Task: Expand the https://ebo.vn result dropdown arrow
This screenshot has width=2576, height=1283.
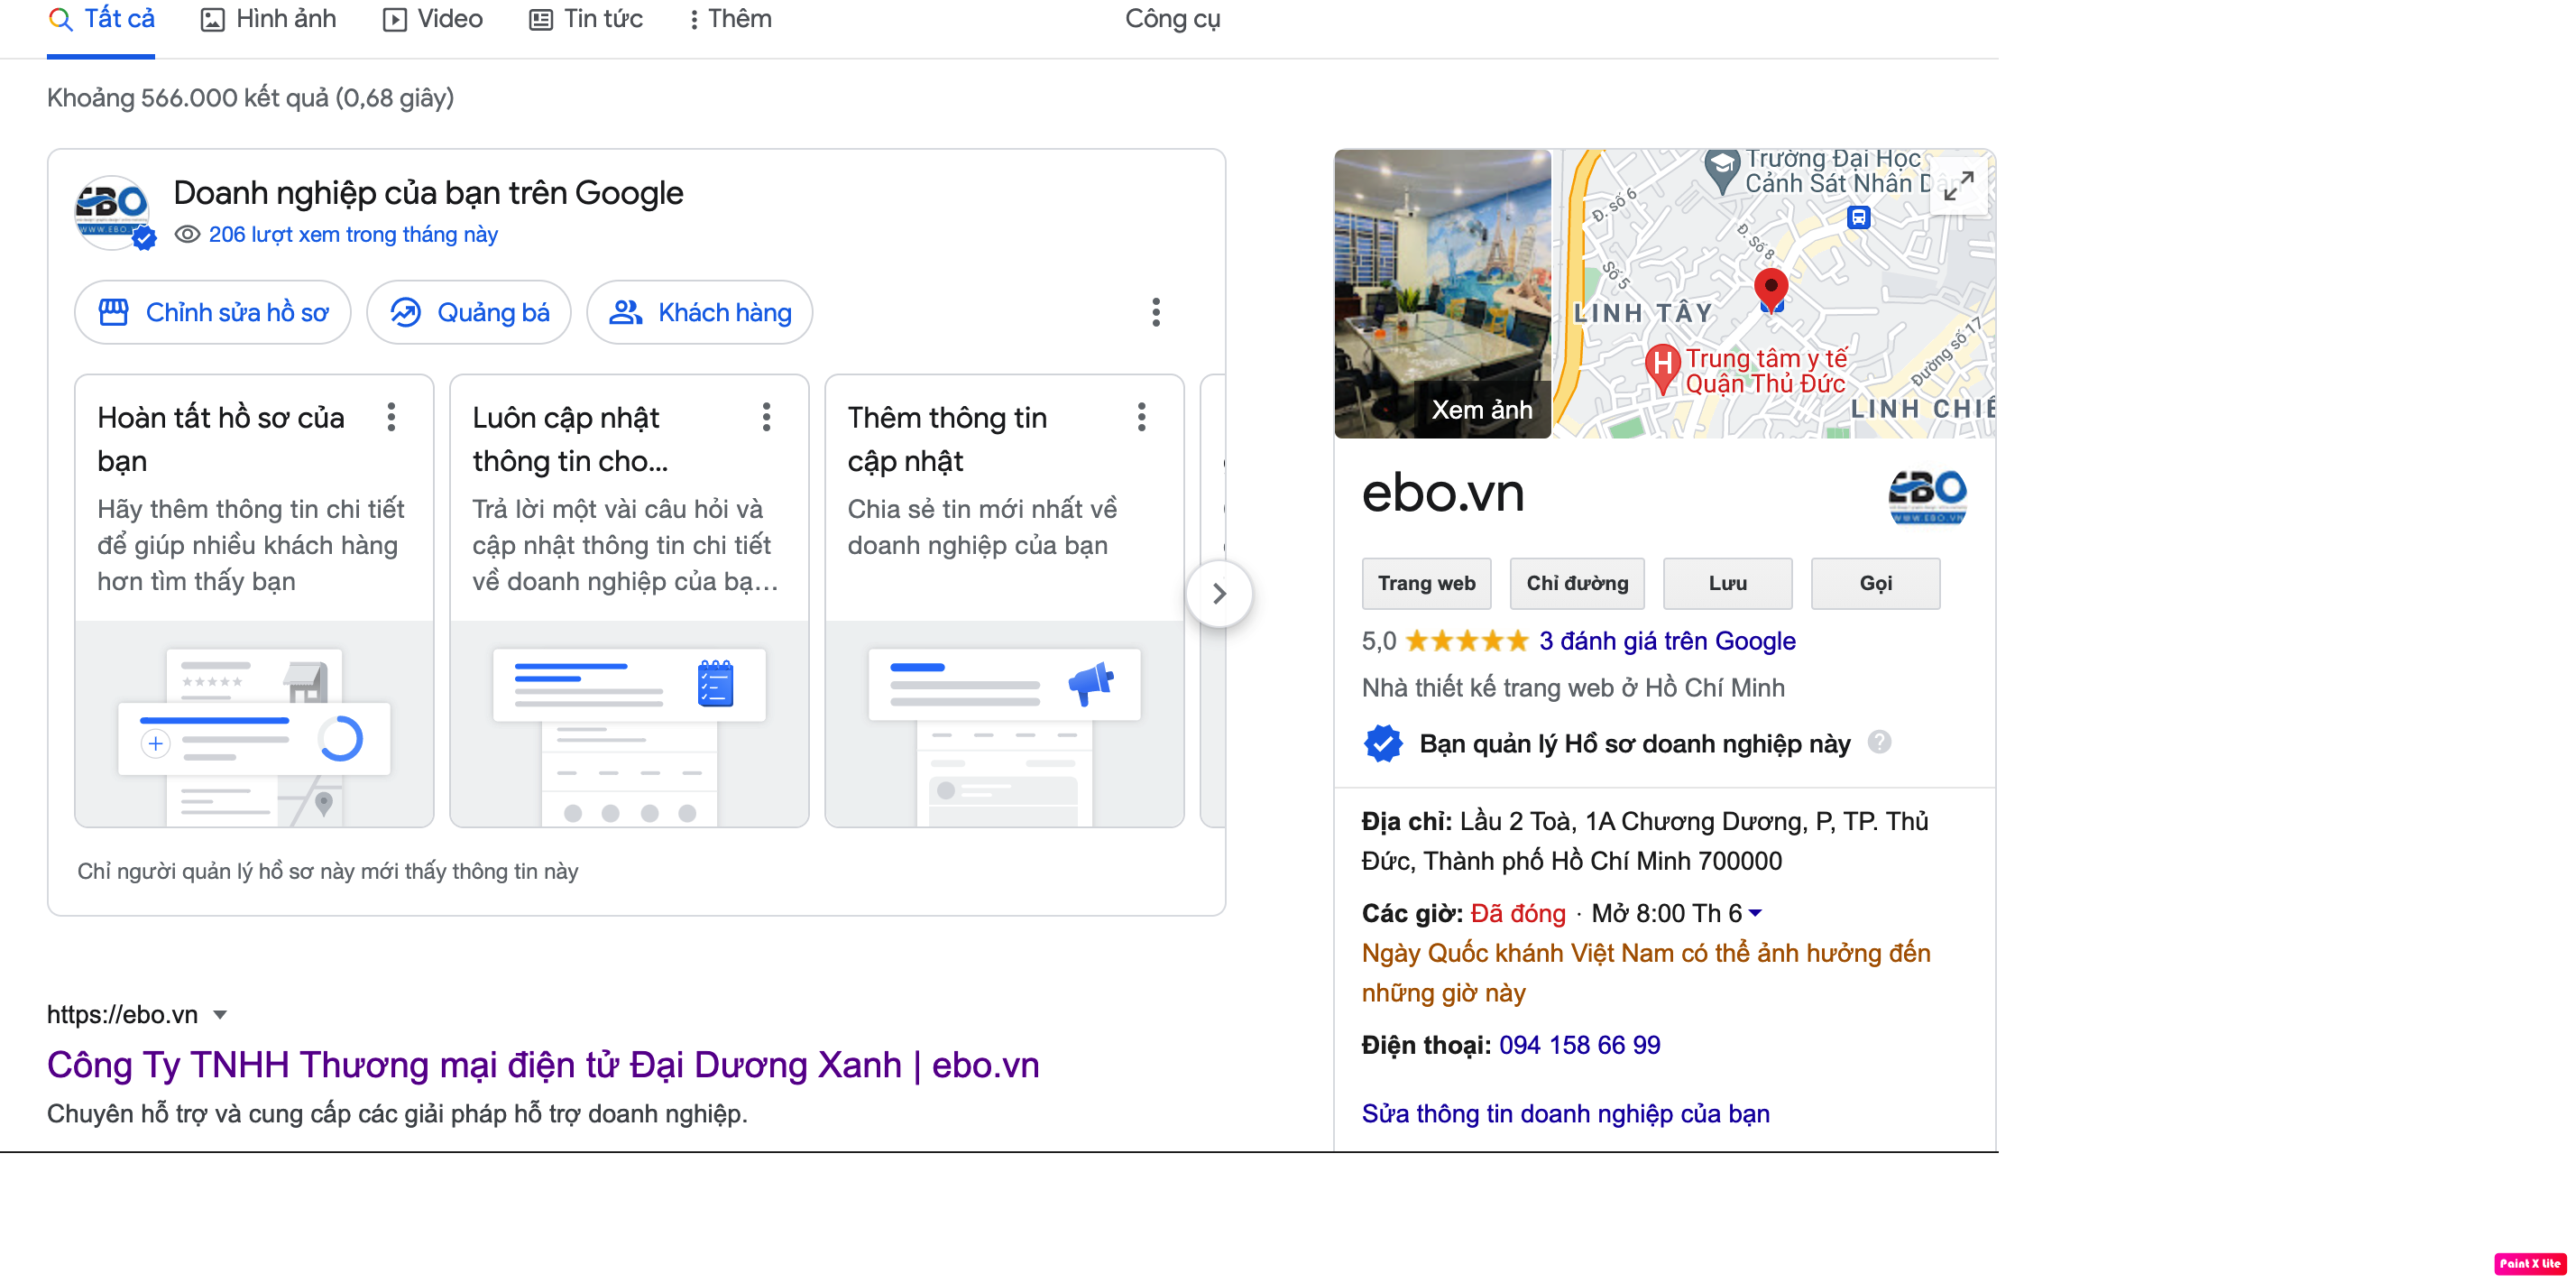Action: 220,1015
